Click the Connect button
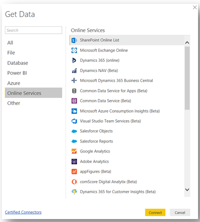Image resolution: width=200 pixels, height=222 pixels. click(x=155, y=213)
